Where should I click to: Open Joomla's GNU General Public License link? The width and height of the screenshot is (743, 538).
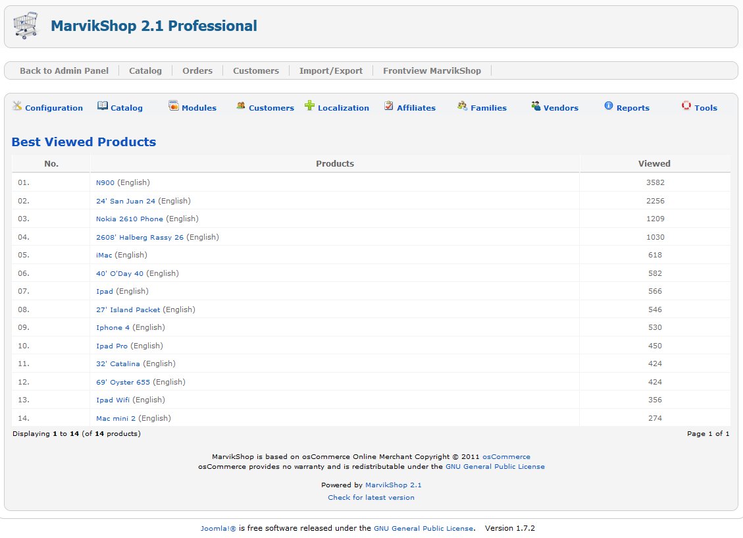point(424,529)
